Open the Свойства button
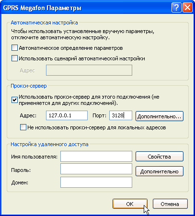Screen dimensions: 195x216 pyautogui.click(x=160, y=157)
